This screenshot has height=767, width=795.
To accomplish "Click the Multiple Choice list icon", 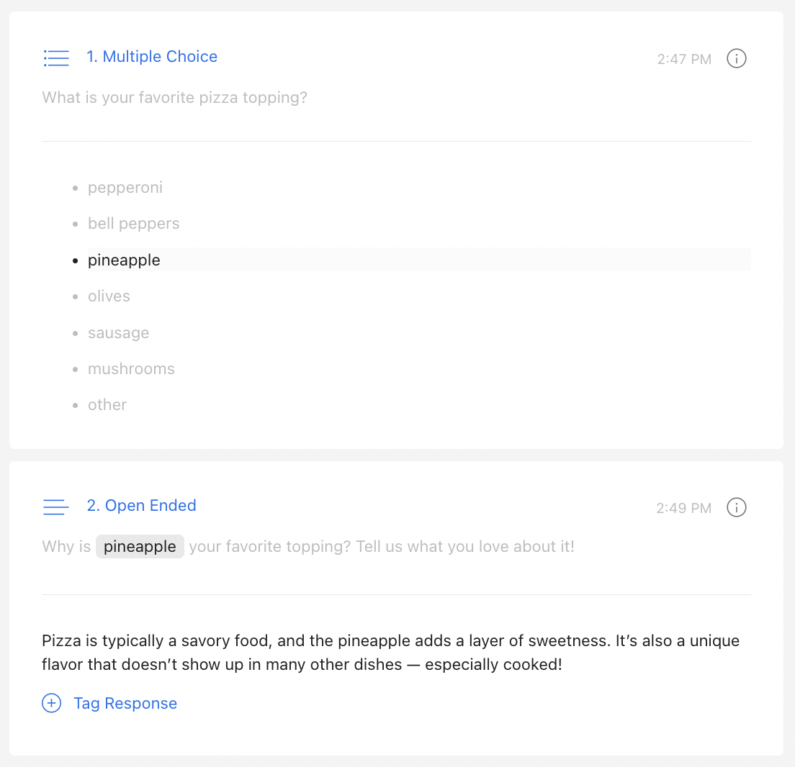I will pyautogui.click(x=56, y=58).
